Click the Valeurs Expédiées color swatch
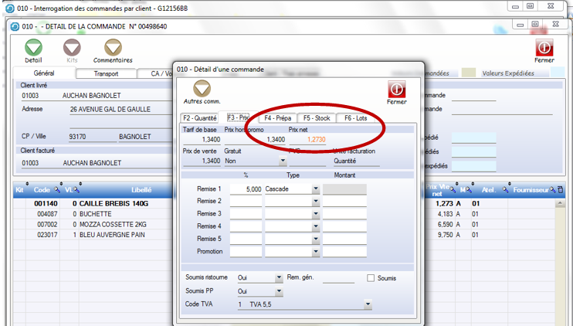 click(x=468, y=73)
